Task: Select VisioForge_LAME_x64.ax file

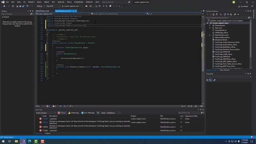Action: [223, 54]
